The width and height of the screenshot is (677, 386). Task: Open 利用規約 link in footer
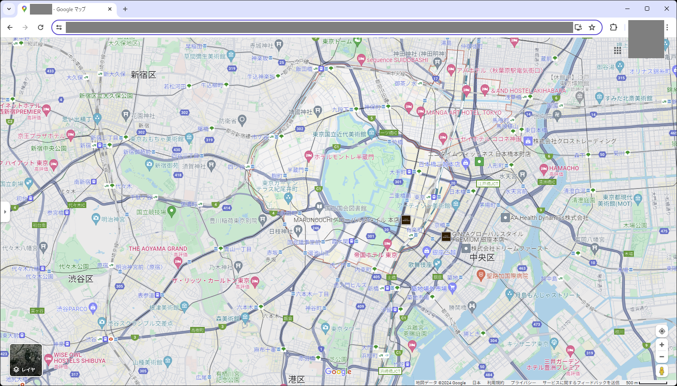496,383
